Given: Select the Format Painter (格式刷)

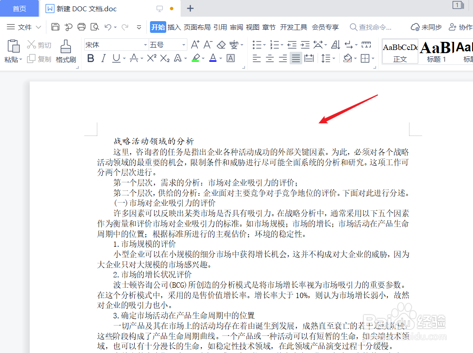Looking at the screenshot, I should (x=66, y=51).
